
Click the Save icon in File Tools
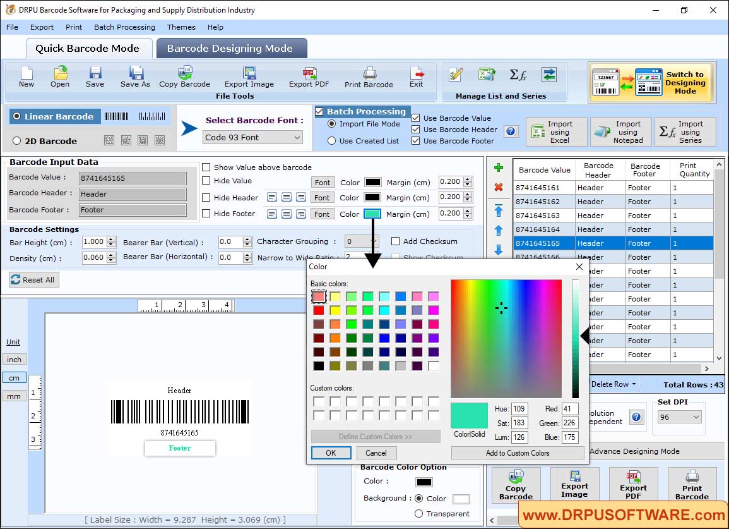95,73
